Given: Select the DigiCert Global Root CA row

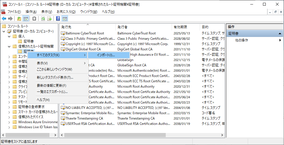Looking at the screenshot, I should 142,49.
